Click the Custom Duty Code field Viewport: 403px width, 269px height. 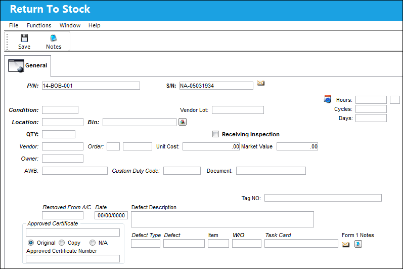point(182,171)
